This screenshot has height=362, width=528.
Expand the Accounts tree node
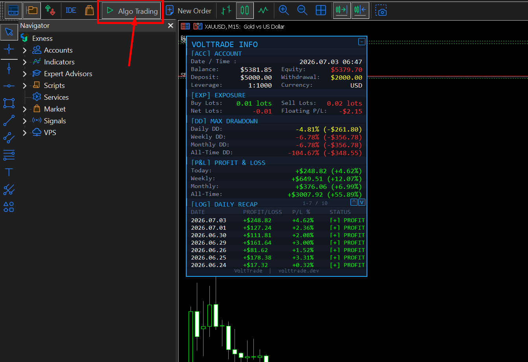pyautogui.click(x=25, y=50)
